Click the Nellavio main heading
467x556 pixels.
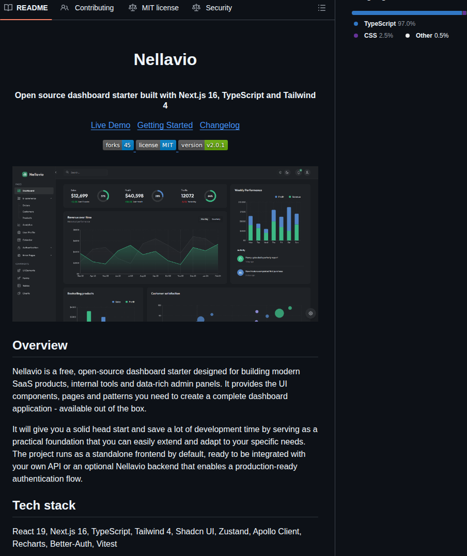tap(165, 59)
